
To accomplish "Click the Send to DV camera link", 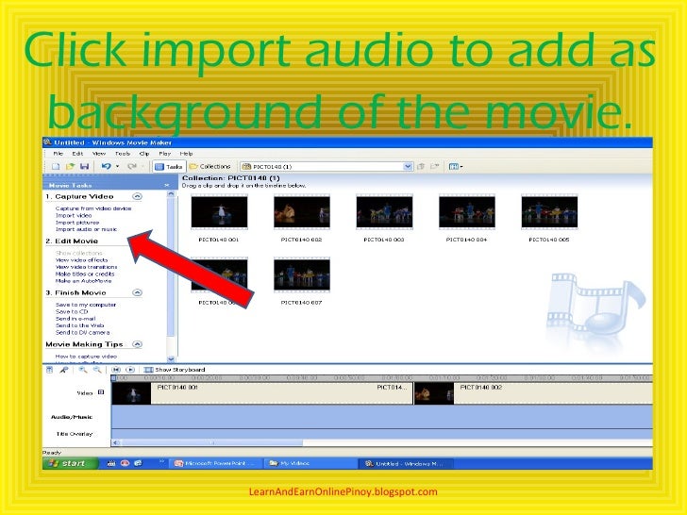I will point(82,333).
